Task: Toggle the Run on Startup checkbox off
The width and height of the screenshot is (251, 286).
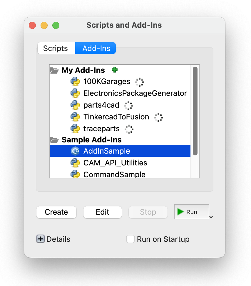Action: [x=130, y=239]
